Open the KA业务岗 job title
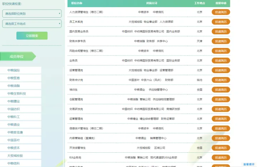The height and width of the screenshot is (167, 257). (75, 157)
